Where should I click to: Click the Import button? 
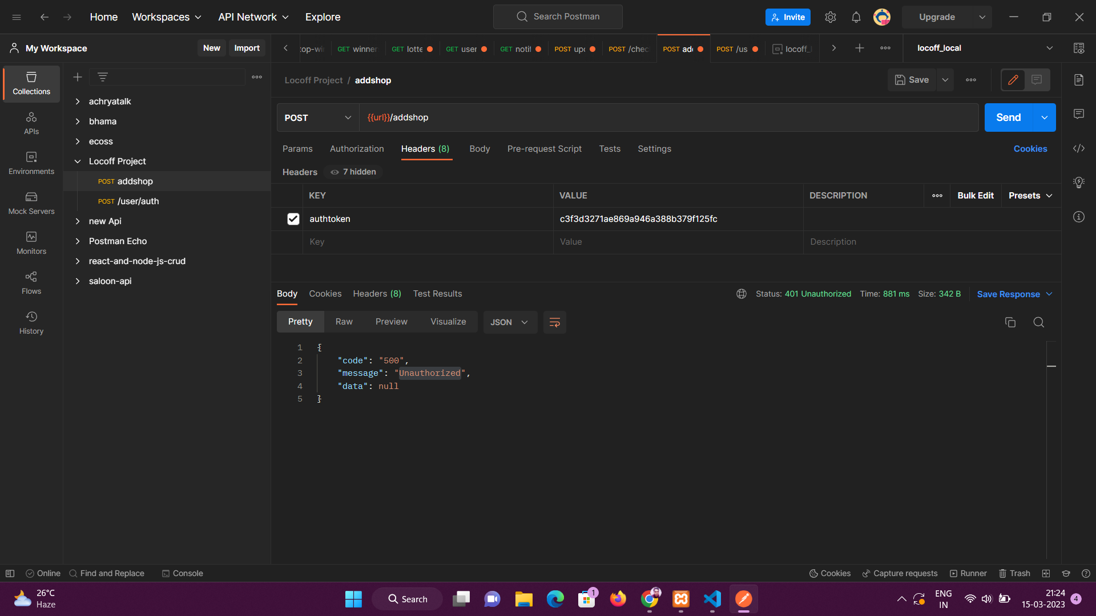coord(247,48)
